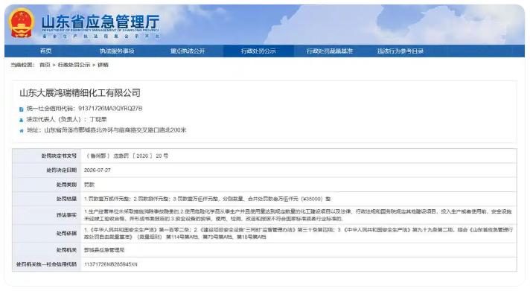
Task: Select the penalty result text with ¥35000
Action: click(207, 199)
